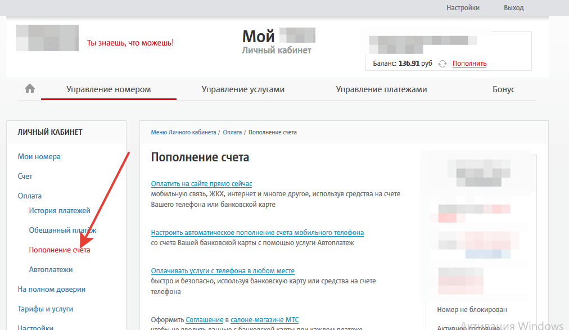Open Автоплатежи in the sidebar

(51, 270)
